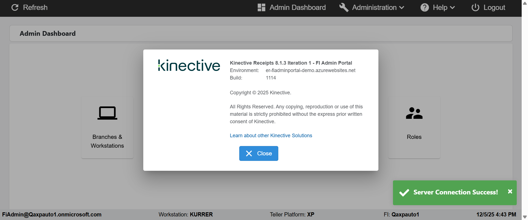This screenshot has width=528, height=220.
Task: Select the Refresh menu item
Action: (x=29, y=7)
